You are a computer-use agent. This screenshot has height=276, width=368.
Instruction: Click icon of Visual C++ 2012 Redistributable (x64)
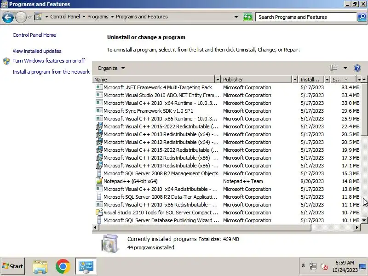99,142
